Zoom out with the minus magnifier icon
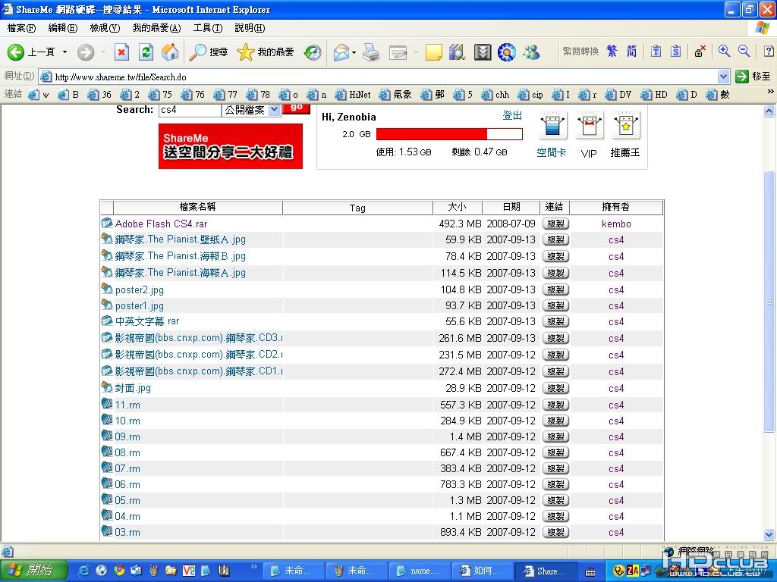Image resolution: width=777 pixels, height=582 pixels. [x=744, y=51]
